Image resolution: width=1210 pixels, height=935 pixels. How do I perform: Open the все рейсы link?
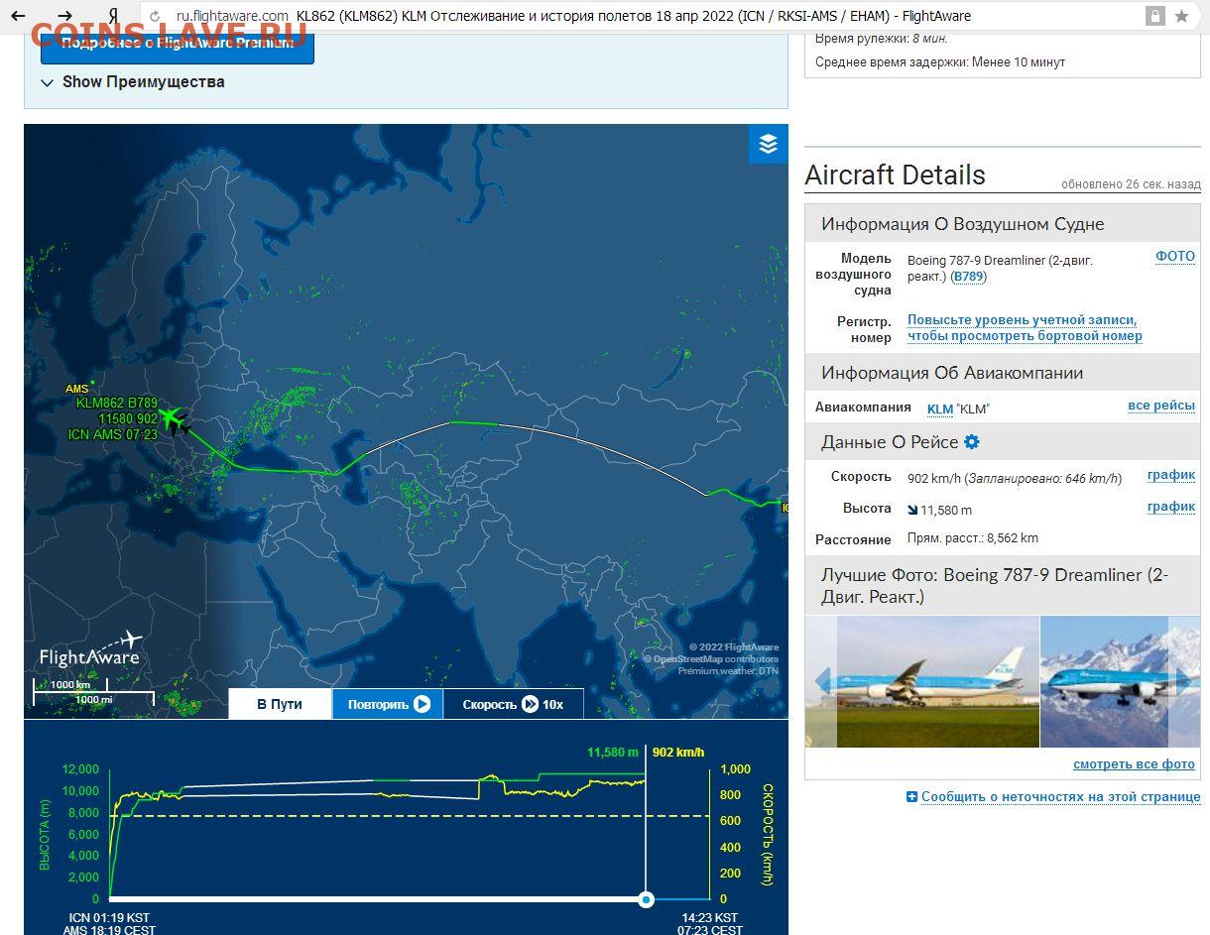coord(1160,406)
